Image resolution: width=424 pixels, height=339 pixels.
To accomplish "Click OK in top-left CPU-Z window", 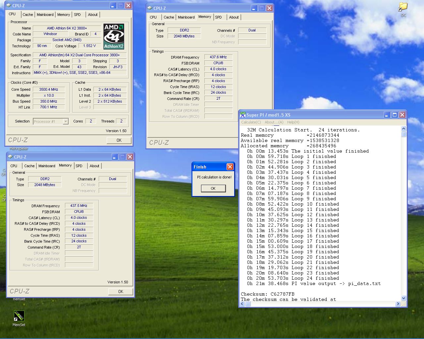I will (x=119, y=140).
